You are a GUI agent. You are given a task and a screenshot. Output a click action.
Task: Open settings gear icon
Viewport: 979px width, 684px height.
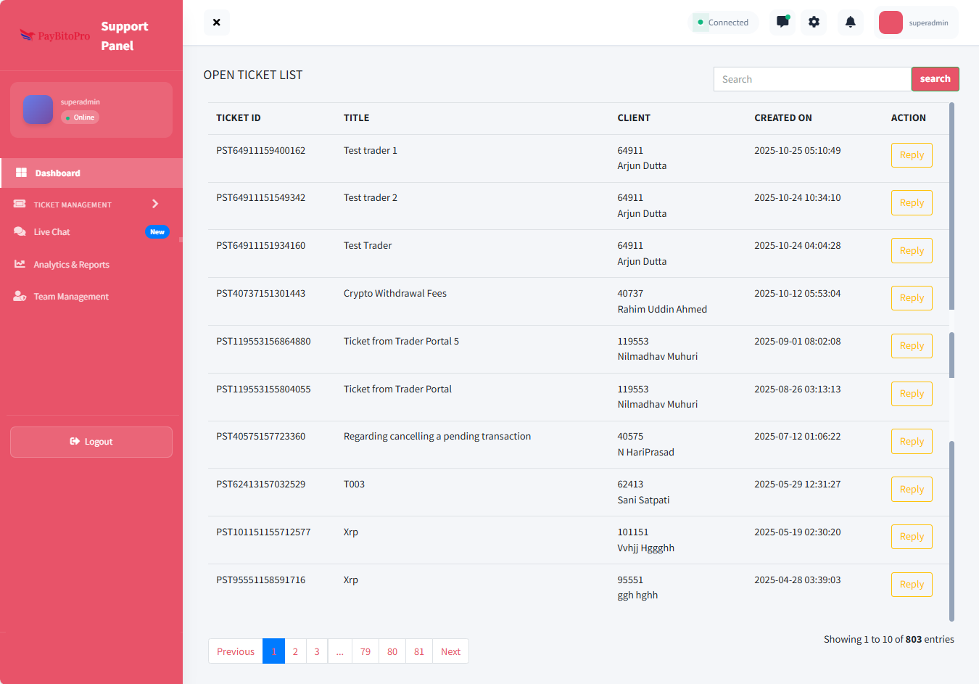click(814, 22)
